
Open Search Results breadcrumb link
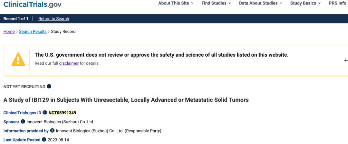[33, 32]
